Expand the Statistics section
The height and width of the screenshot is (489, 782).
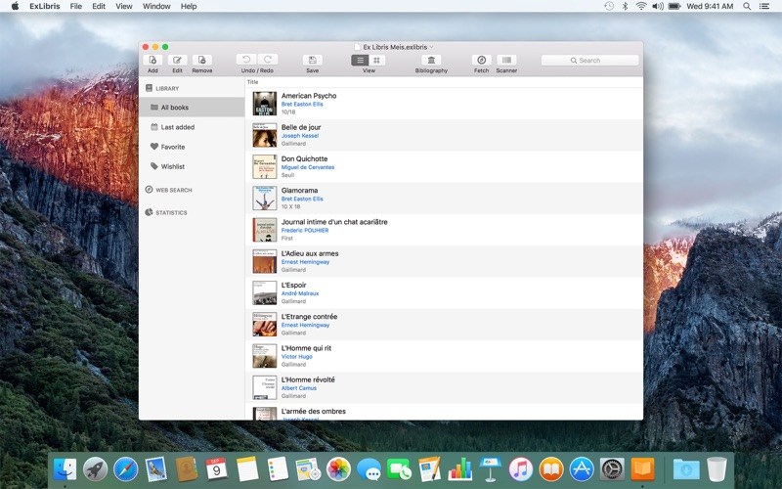click(x=171, y=212)
